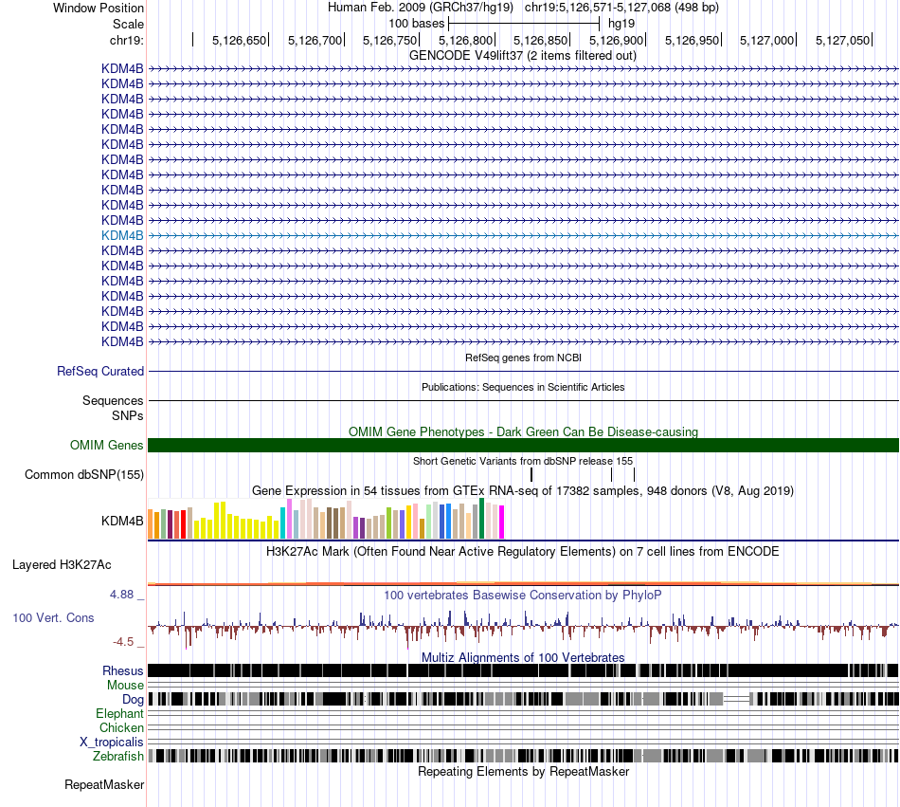Screen dimensions: 900x807
Task: Click the Dog species label
Action: pyautogui.click(x=133, y=699)
